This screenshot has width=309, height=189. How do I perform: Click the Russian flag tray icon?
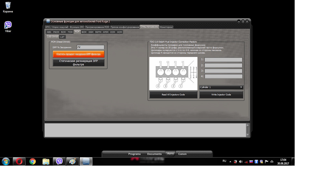pos(251,162)
